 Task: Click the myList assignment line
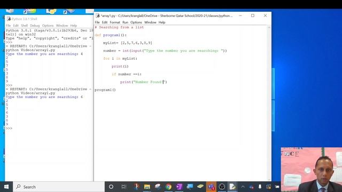click(x=128, y=43)
